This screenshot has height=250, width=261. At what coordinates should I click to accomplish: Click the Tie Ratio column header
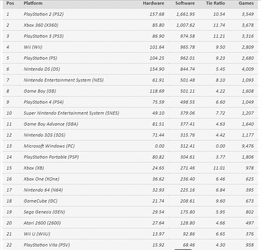tap(215, 3)
